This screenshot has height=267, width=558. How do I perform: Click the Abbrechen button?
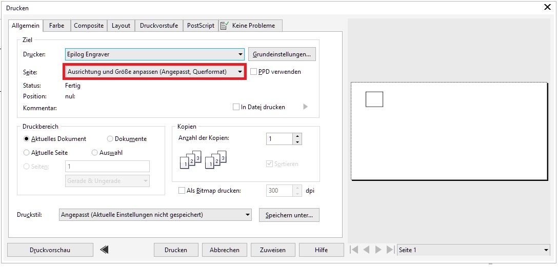pyautogui.click(x=225, y=250)
